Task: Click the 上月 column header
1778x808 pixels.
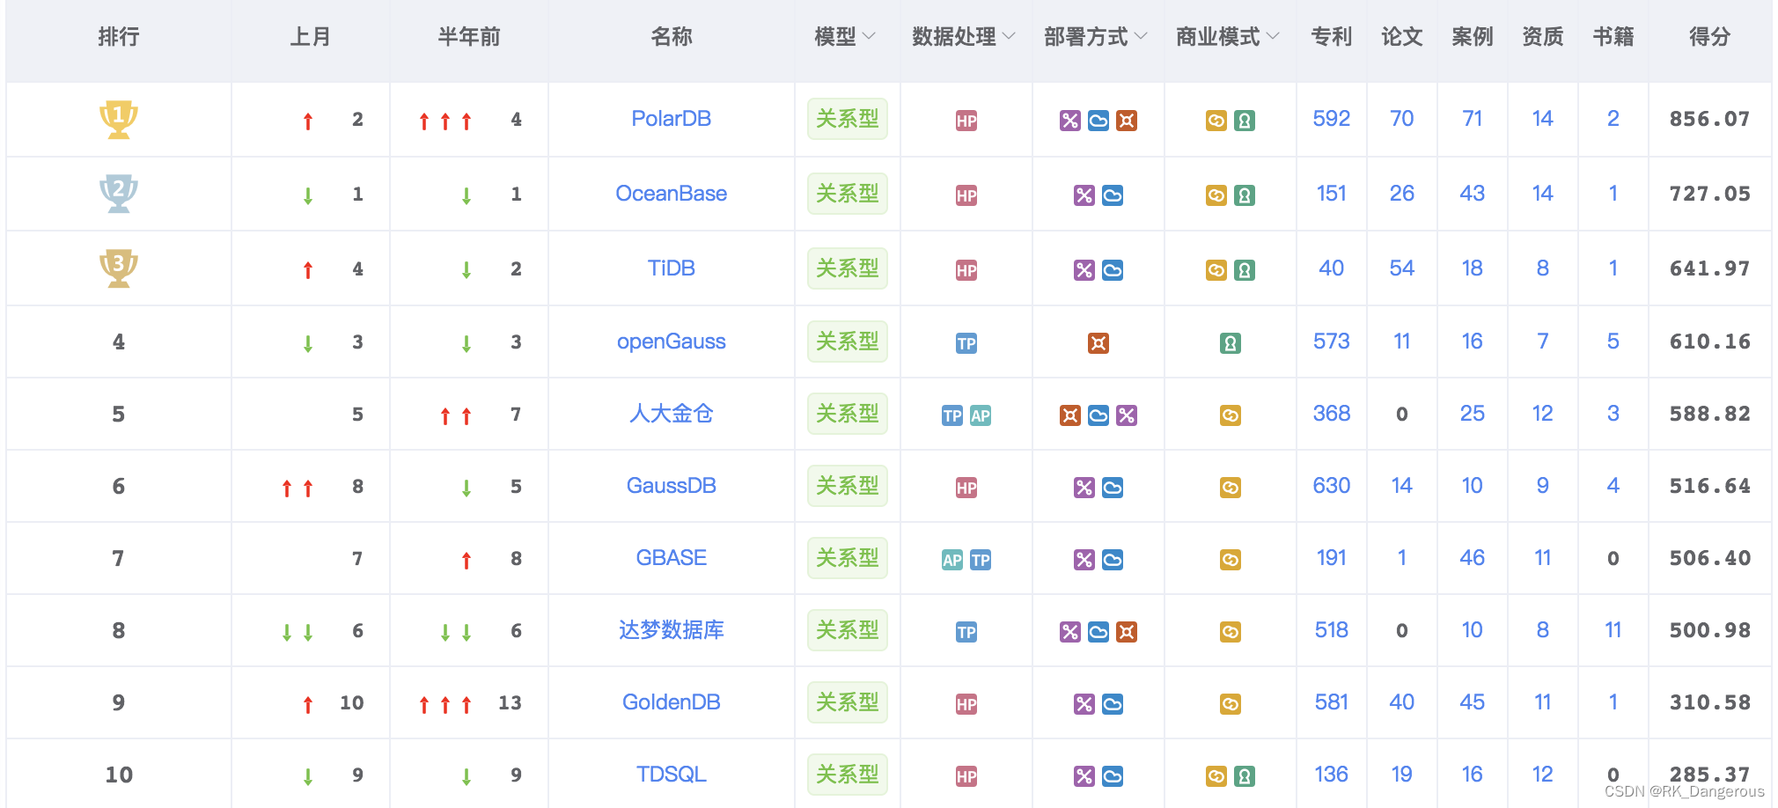Action: coord(311,37)
